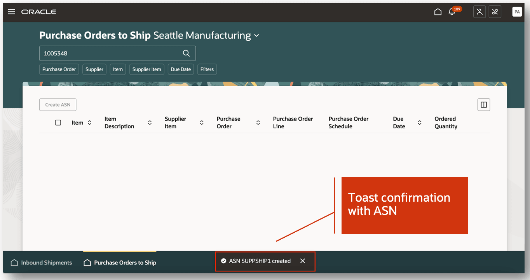Dismiss the ASN SUPPSHIP1 created toast
The image size is (530, 280).
[x=303, y=261]
